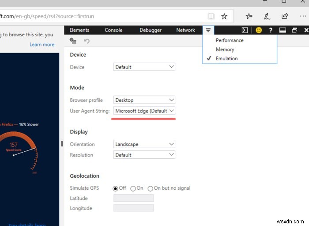
Task: Click the See details here link
Action: pos(27,224)
